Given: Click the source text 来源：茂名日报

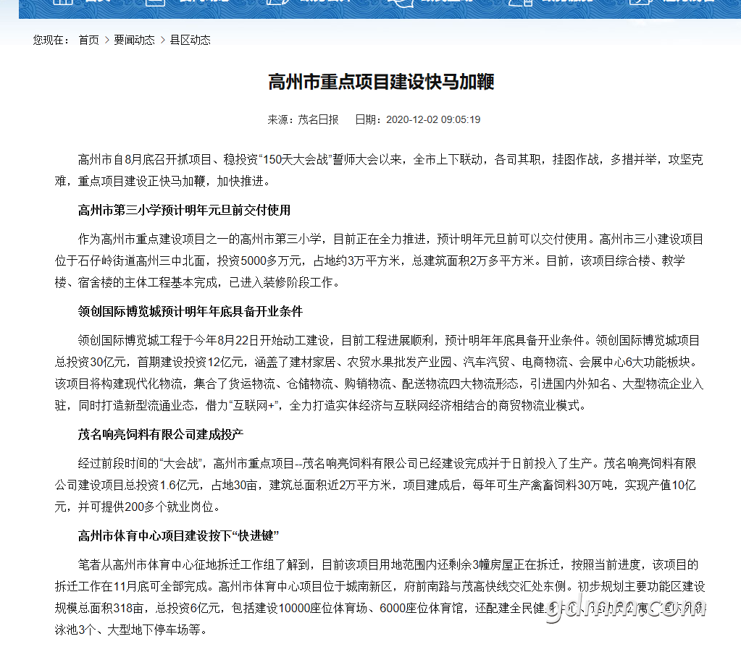Looking at the screenshot, I should coord(303,119).
